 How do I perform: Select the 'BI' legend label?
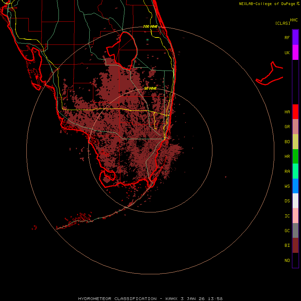coord(287,245)
